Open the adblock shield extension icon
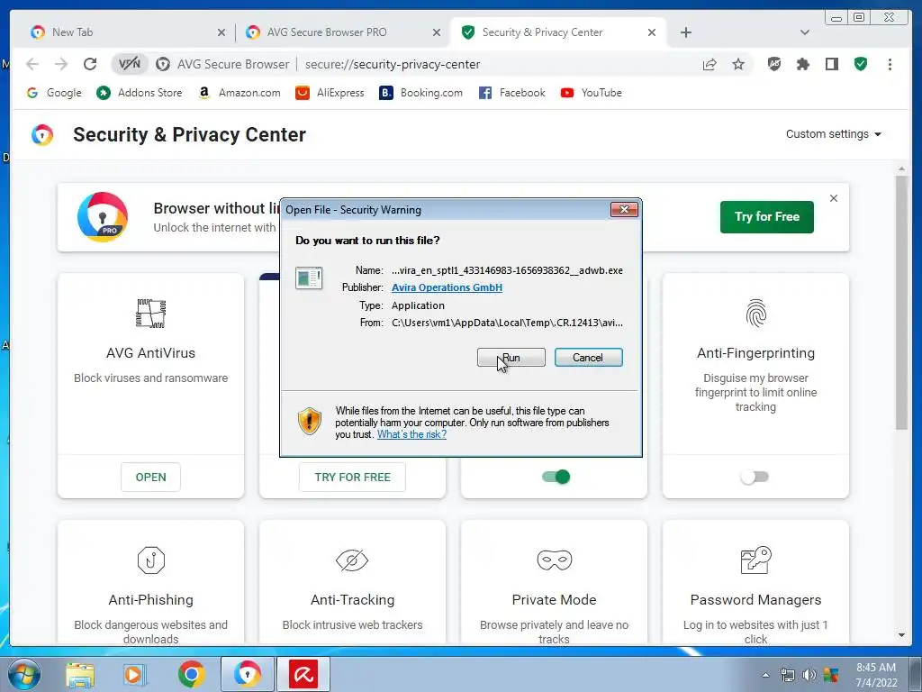This screenshot has height=692, width=922. (774, 64)
